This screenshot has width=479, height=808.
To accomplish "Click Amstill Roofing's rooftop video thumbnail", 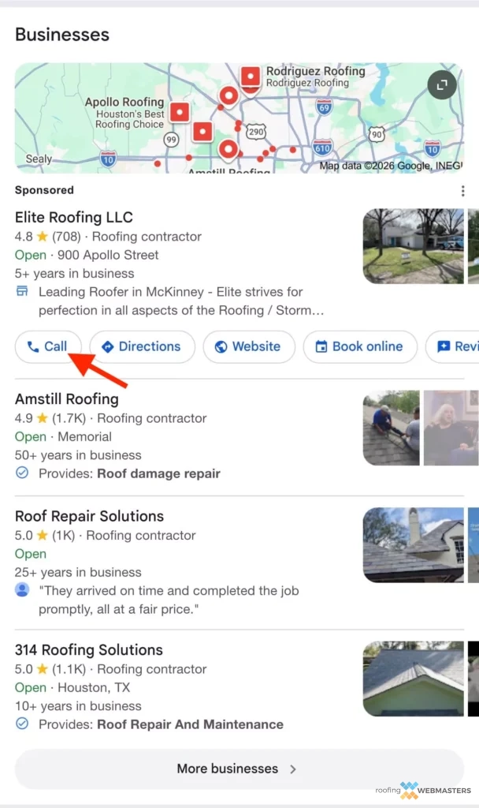I will [392, 427].
